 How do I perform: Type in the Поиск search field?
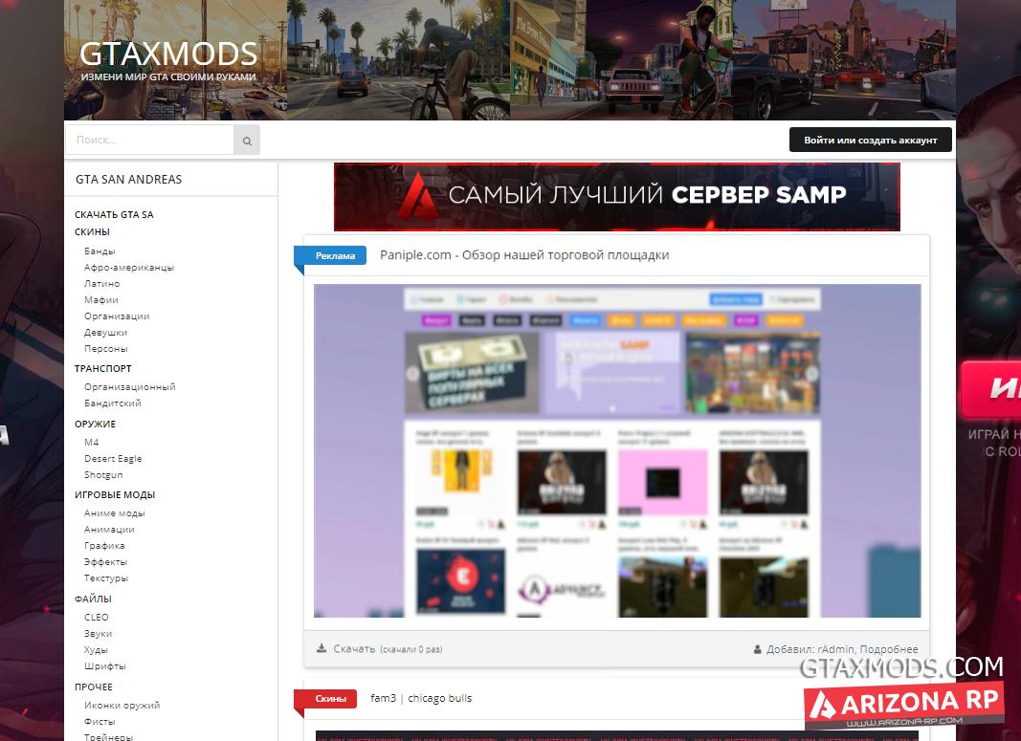pyautogui.click(x=150, y=140)
